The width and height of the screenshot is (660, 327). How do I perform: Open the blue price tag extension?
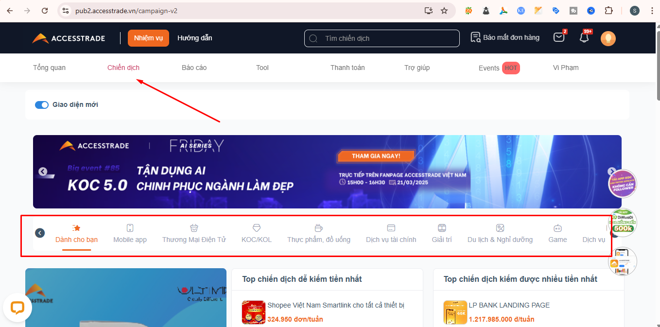click(556, 11)
